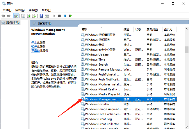Click the 暂停 service link
The width and height of the screenshot is (189, 129).
click(34, 47)
